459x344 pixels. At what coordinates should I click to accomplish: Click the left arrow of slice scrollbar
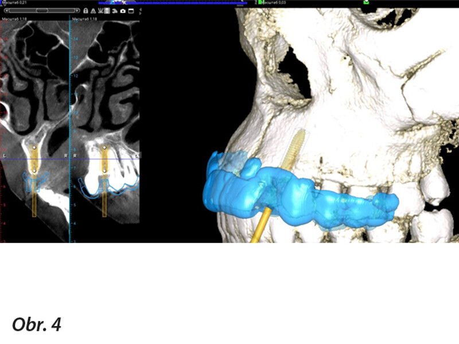tap(6, 11)
